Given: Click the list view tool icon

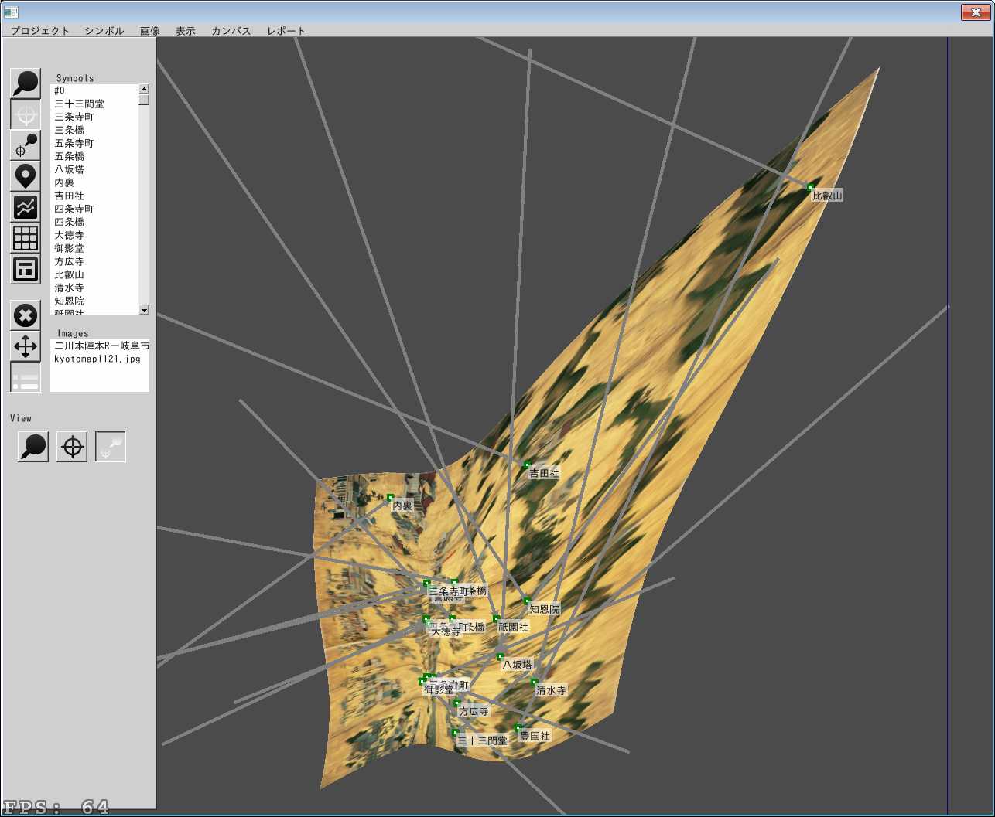Looking at the screenshot, I should (26, 377).
